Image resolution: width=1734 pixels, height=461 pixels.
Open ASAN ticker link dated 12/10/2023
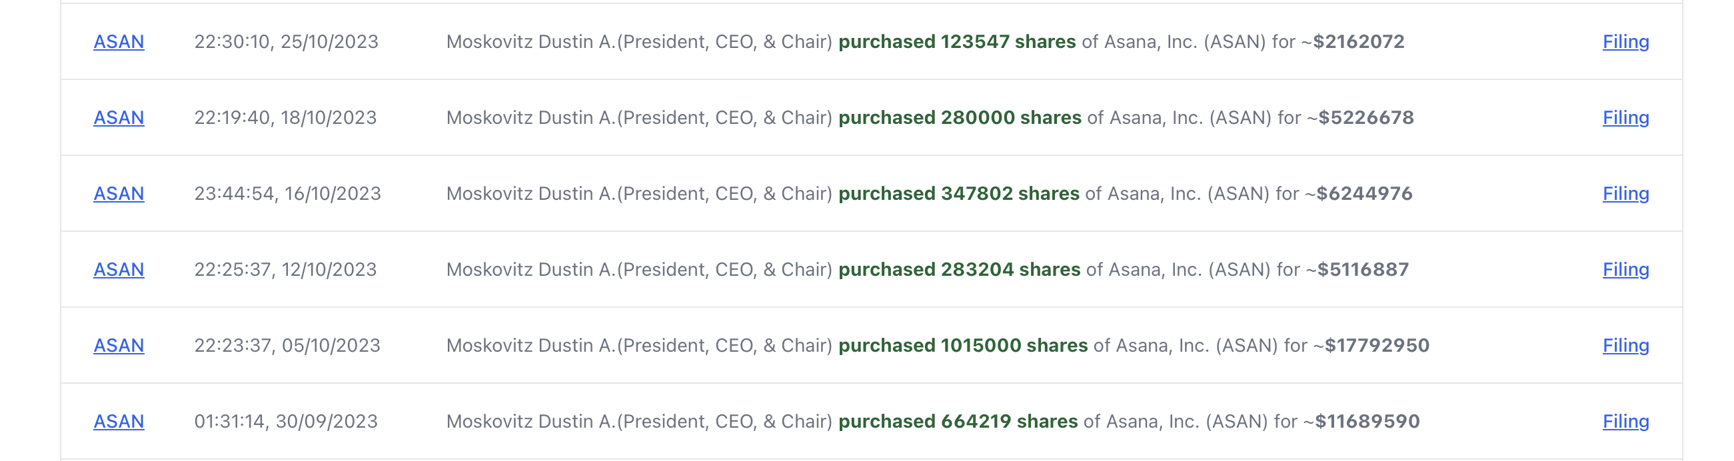tap(119, 270)
